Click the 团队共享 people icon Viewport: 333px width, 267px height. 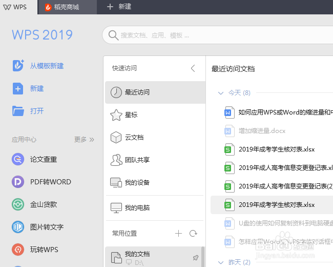116,160
